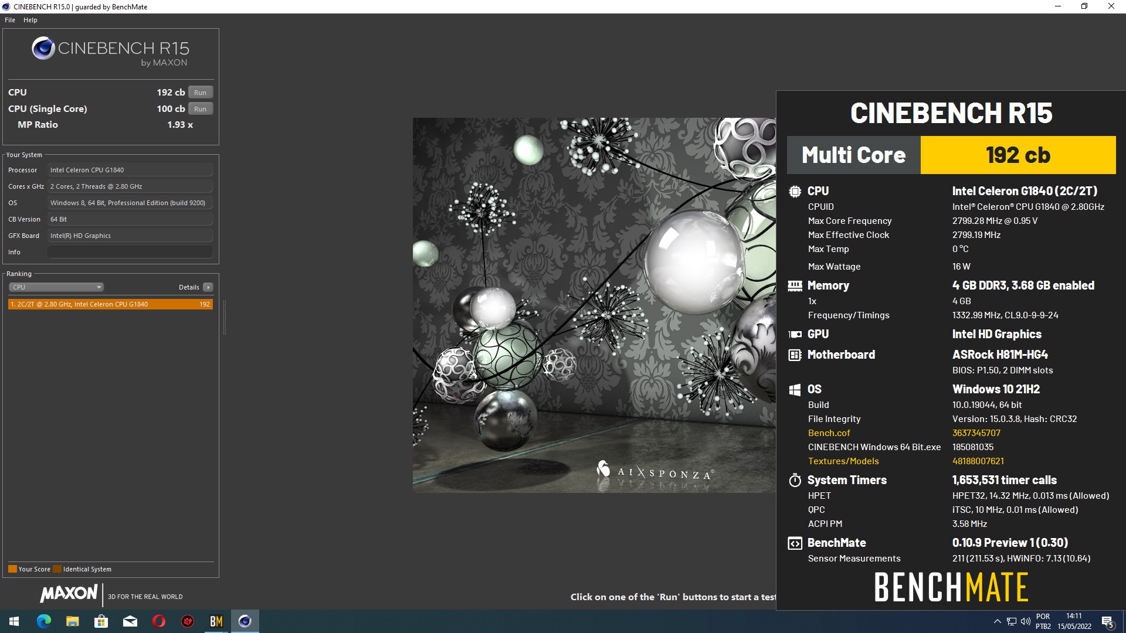Click the BenchMate Motherboard icon
Screen dimensions: 1126x633
click(x=795, y=355)
